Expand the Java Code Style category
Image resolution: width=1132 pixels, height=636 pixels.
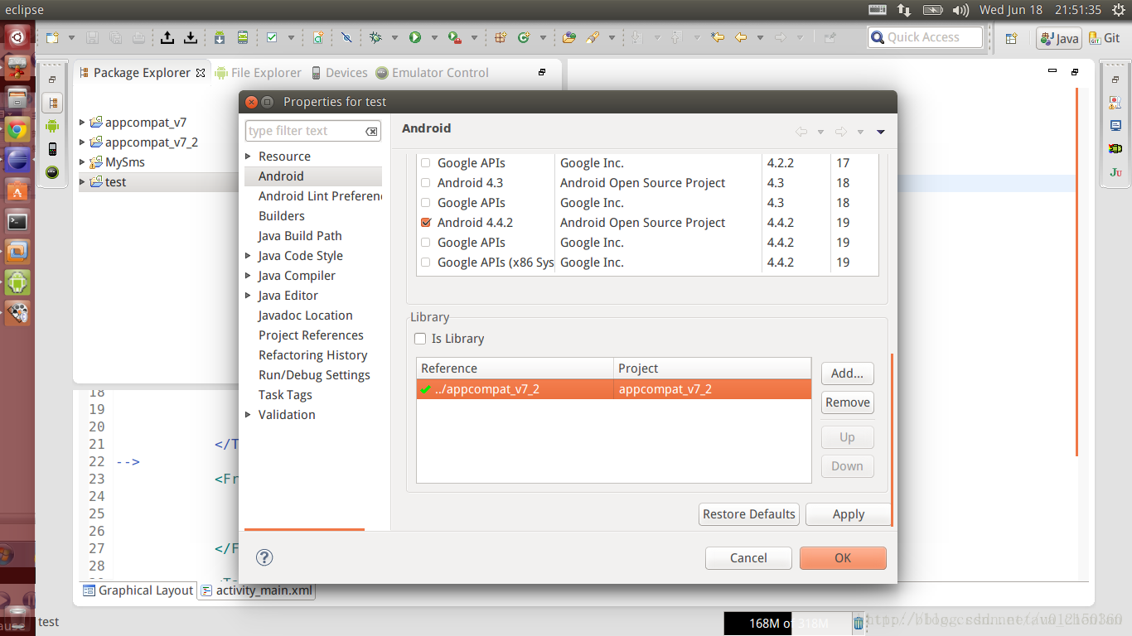point(248,256)
